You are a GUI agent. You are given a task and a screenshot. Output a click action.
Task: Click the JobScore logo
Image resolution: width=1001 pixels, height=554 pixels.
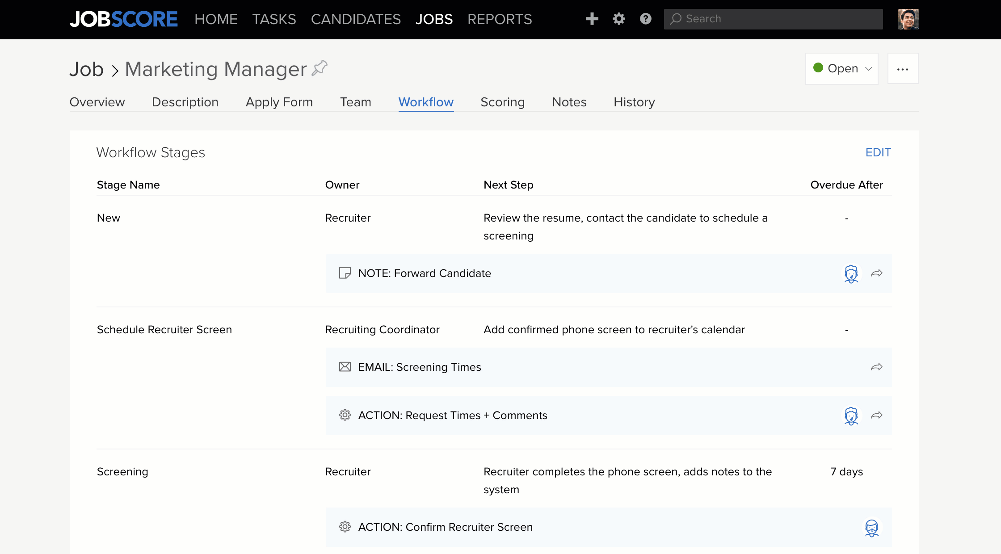pos(124,19)
